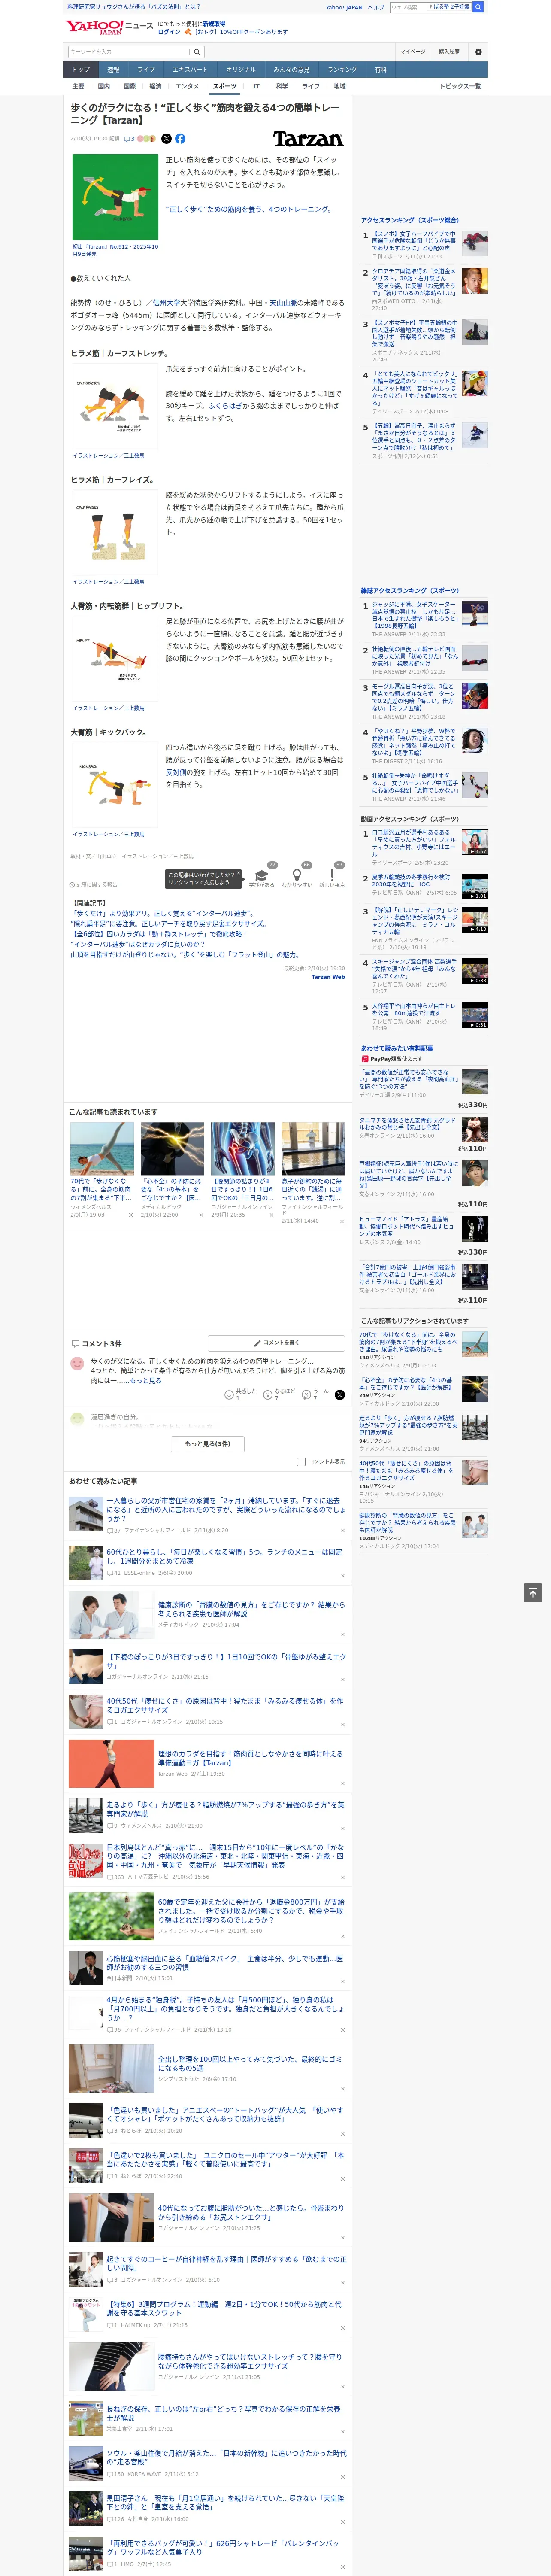Click ヘルプ link in the top header
This screenshot has height=2576, width=551.
pyautogui.click(x=375, y=7)
